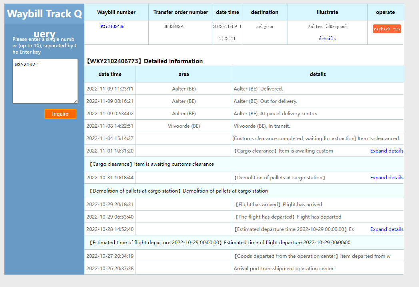Open the details link under illustrate

[327, 38]
